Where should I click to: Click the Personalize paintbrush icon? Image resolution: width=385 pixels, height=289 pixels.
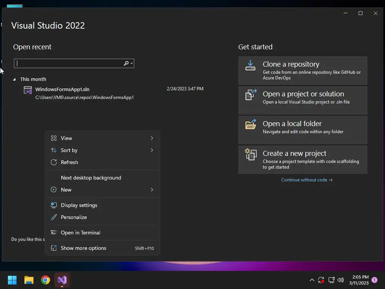[x=53, y=217]
